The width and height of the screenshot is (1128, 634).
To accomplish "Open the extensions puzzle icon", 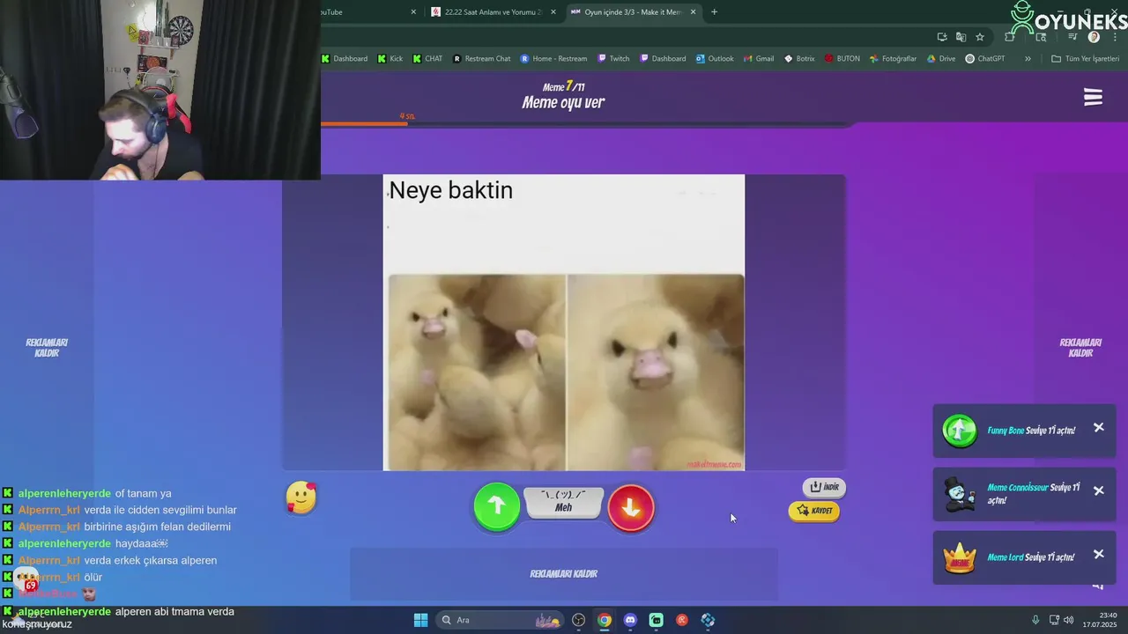I will [x=1010, y=37].
